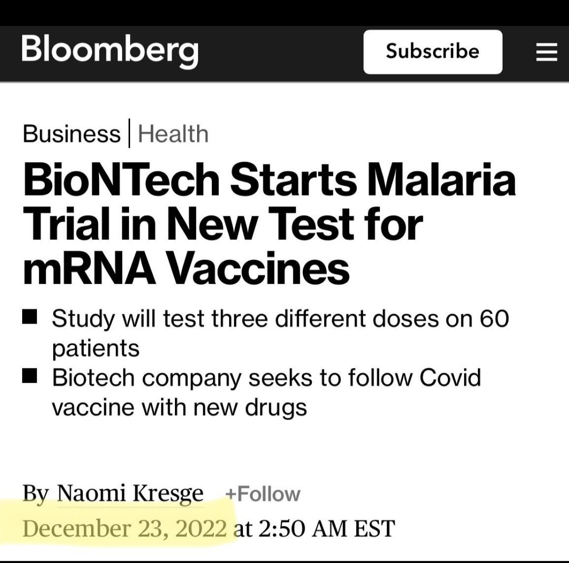The height and width of the screenshot is (563, 569).
Task: Click the Bloomberg logo
Action: [x=110, y=51]
